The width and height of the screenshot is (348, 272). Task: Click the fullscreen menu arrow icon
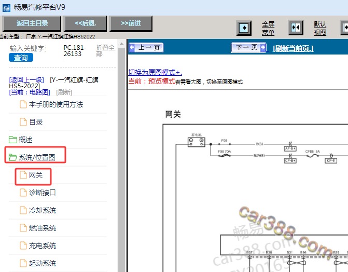[244, 28]
